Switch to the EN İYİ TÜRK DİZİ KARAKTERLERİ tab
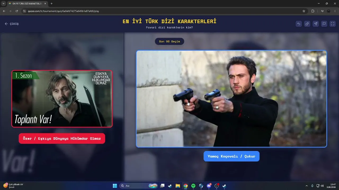The height and width of the screenshot is (190, 339). [x=28, y=4]
